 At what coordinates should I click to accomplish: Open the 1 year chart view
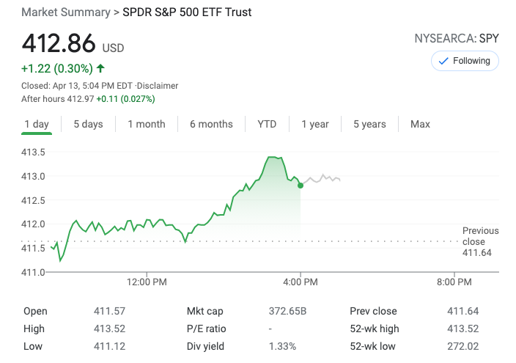pyautogui.click(x=315, y=124)
